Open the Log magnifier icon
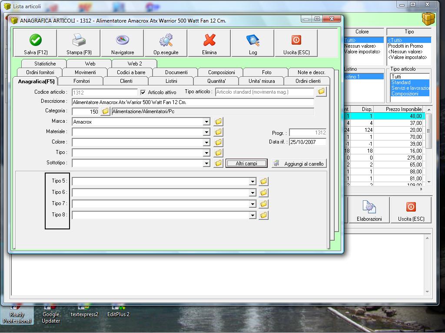The image size is (445, 333). point(253,41)
